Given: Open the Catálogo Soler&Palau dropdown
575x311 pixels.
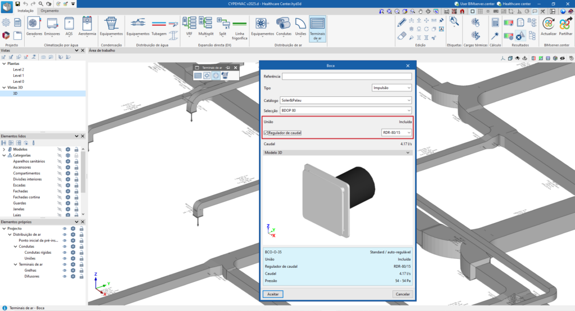Looking at the screenshot, I should [x=345, y=100].
